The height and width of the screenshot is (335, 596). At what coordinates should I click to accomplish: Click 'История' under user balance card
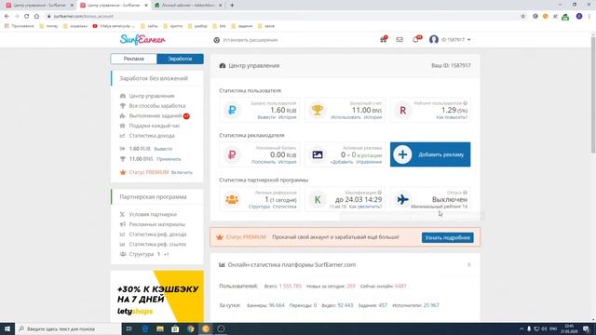pos(287,117)
